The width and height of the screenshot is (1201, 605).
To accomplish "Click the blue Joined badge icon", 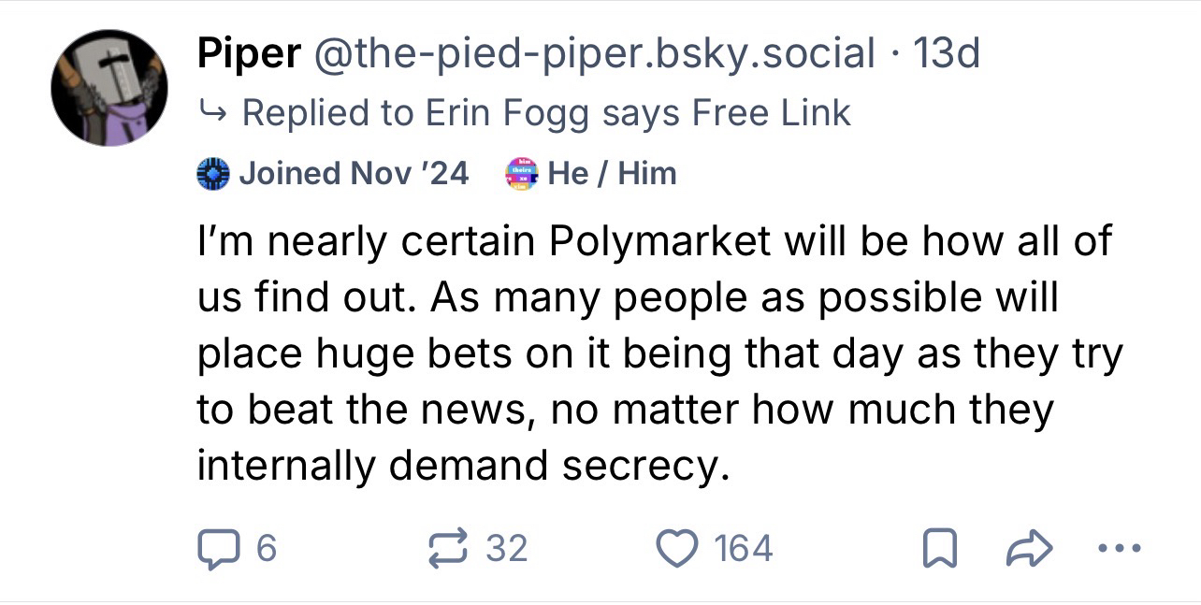I will (x=213, y=174).
